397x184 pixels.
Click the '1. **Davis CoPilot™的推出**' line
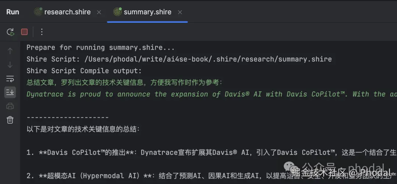[x=212, y=153]
